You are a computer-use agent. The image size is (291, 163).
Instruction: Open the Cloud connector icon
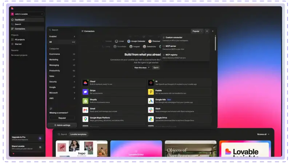[85, 83]
